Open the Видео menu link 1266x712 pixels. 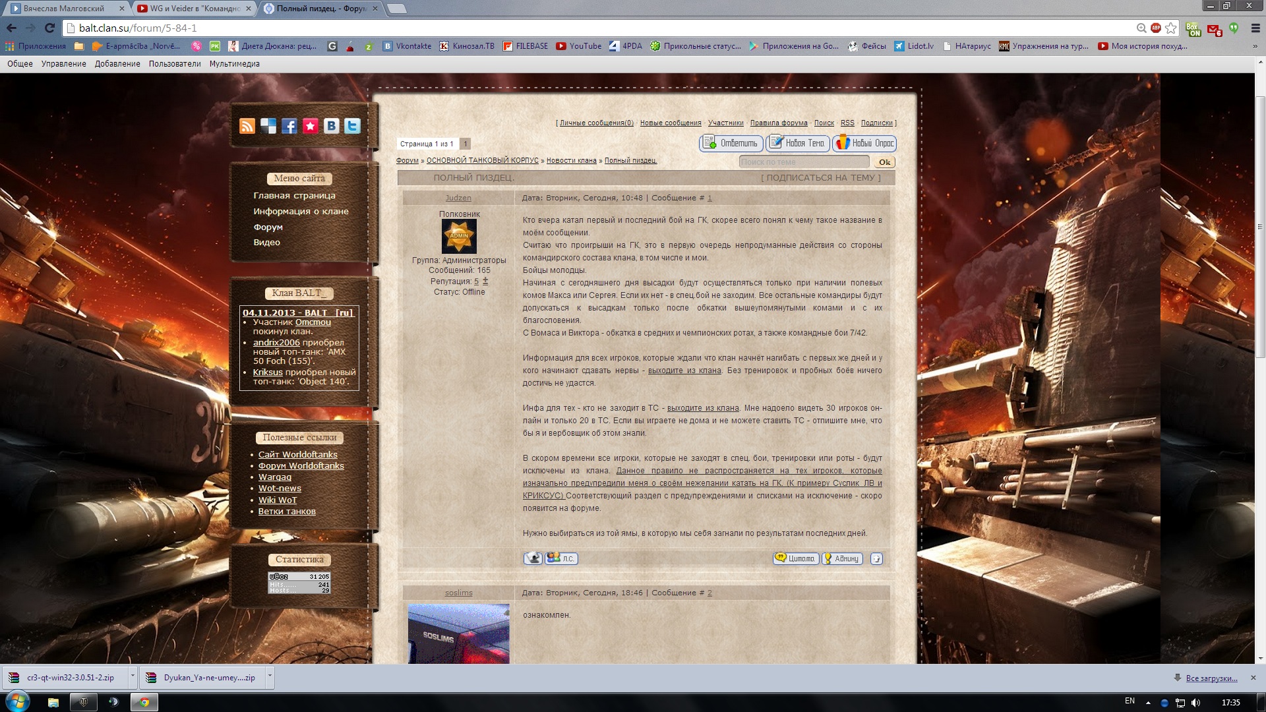267,243
